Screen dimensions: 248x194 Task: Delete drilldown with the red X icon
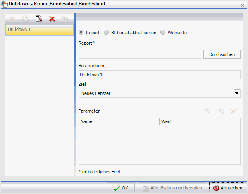point(52,19)
